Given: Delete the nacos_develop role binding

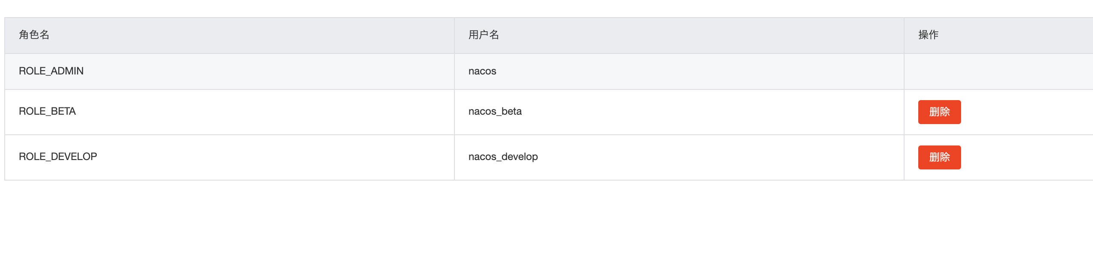Looking at the screenshot, I should pos(939,157).
